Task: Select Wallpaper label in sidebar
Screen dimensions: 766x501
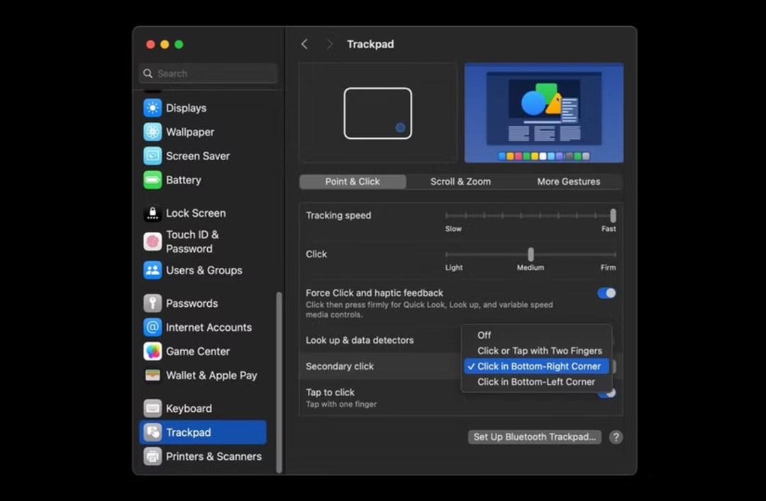Action: [190, 132]
